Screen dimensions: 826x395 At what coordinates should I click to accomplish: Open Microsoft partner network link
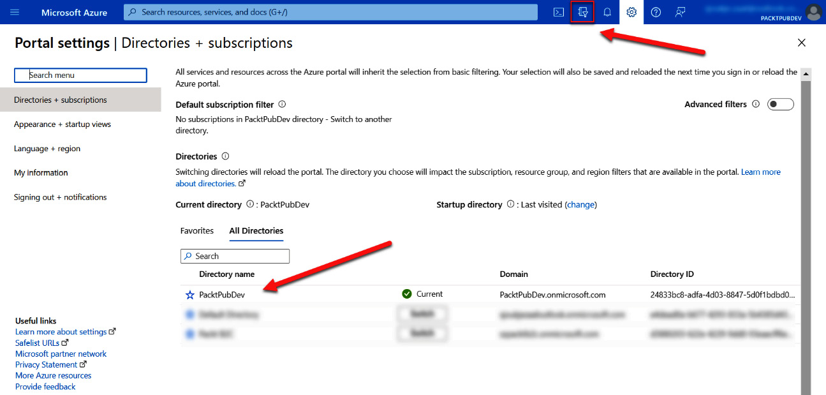pos(61,354)
